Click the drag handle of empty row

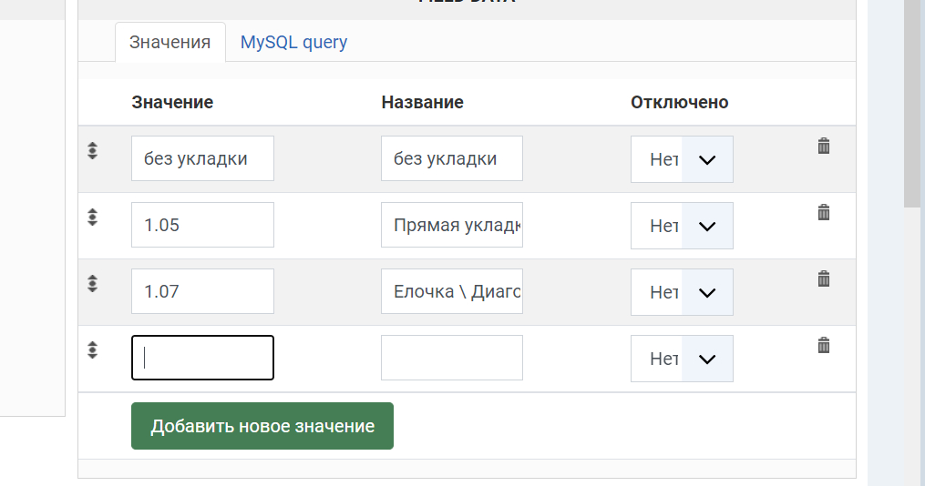tap(92, 350)
